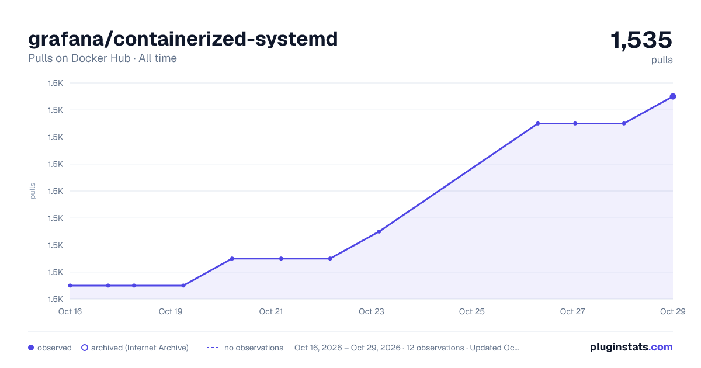Click the hollow 'archived' legend circle icon
Screen dimensions: 701x368
85,348
